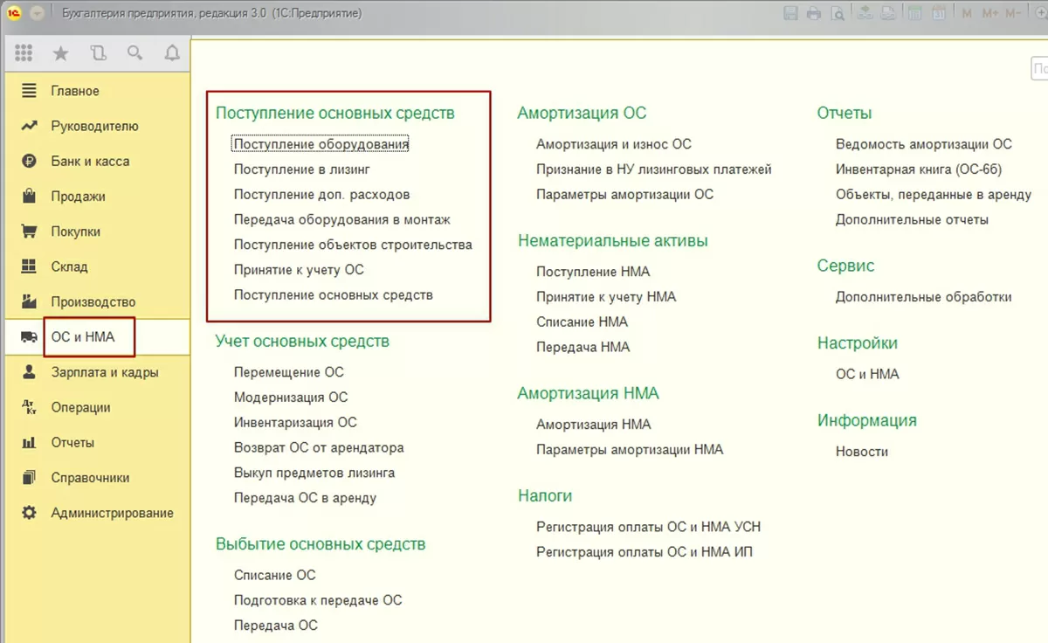This screenshot has width=1048, height=643.
Task: Open Новости link
Action: pos(862,452)
